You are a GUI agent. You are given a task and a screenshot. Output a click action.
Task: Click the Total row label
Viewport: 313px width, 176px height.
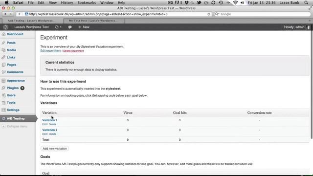pos(45,140)
